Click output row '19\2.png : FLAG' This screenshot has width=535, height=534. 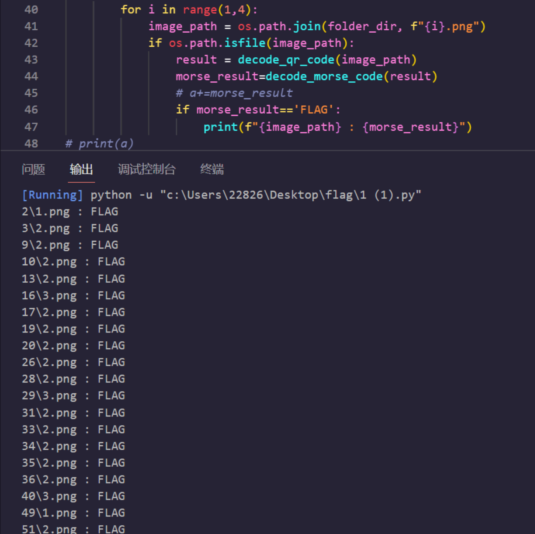[x=73, y=329]
